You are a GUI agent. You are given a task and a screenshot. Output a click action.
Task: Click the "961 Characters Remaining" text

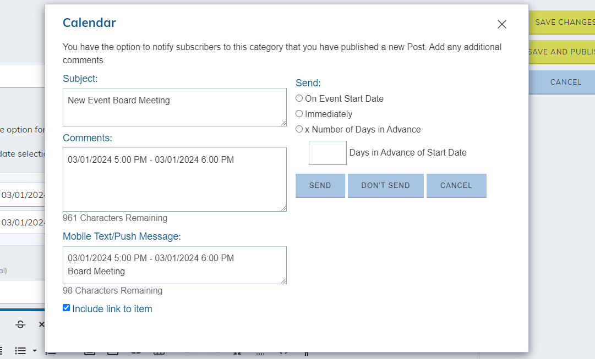click(x=115, y=218)
